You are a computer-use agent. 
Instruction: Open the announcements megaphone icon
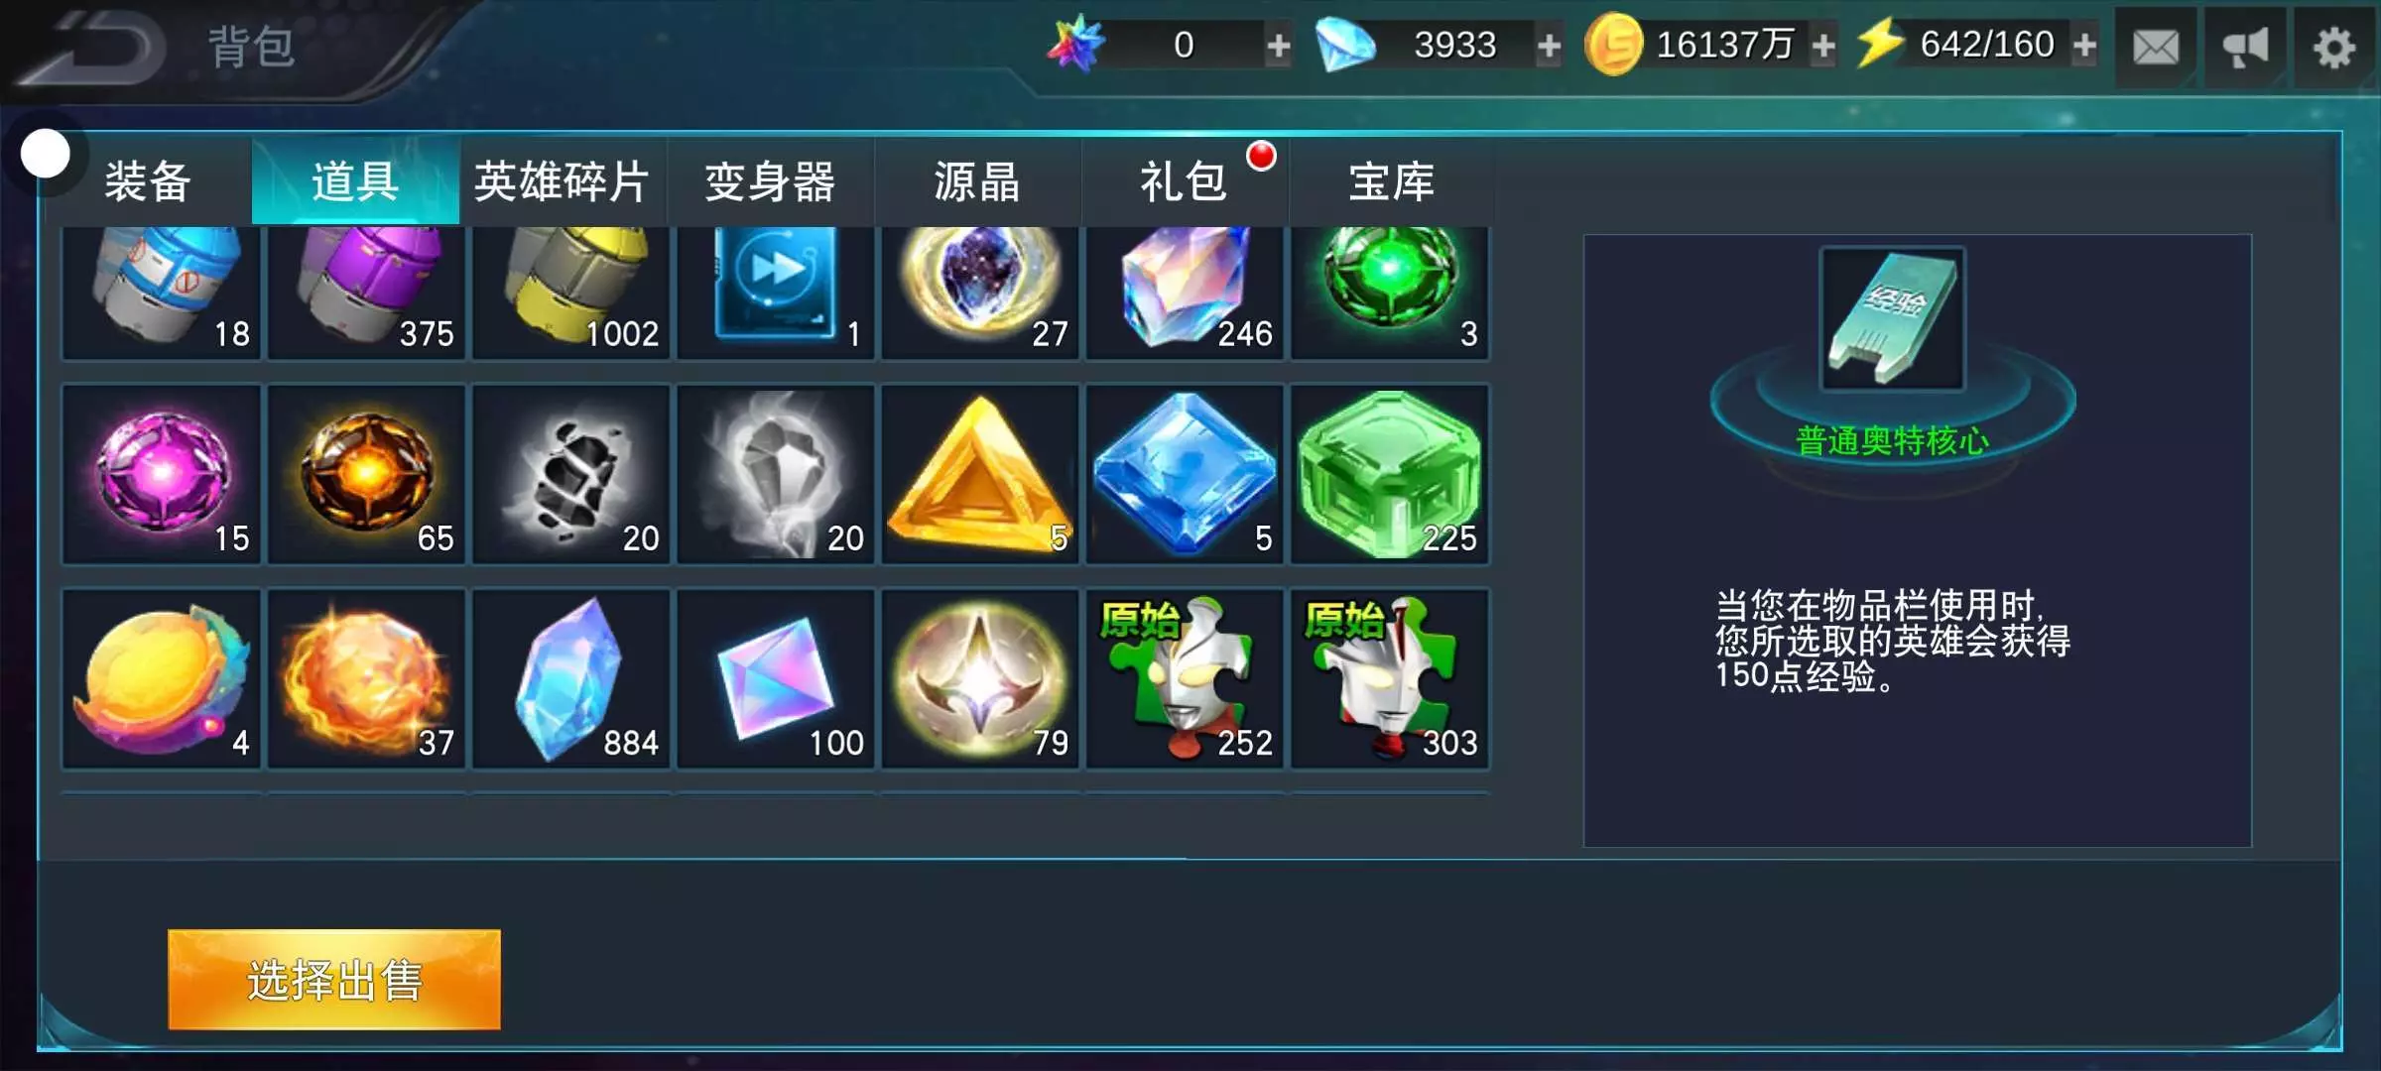click(2245, 47)
